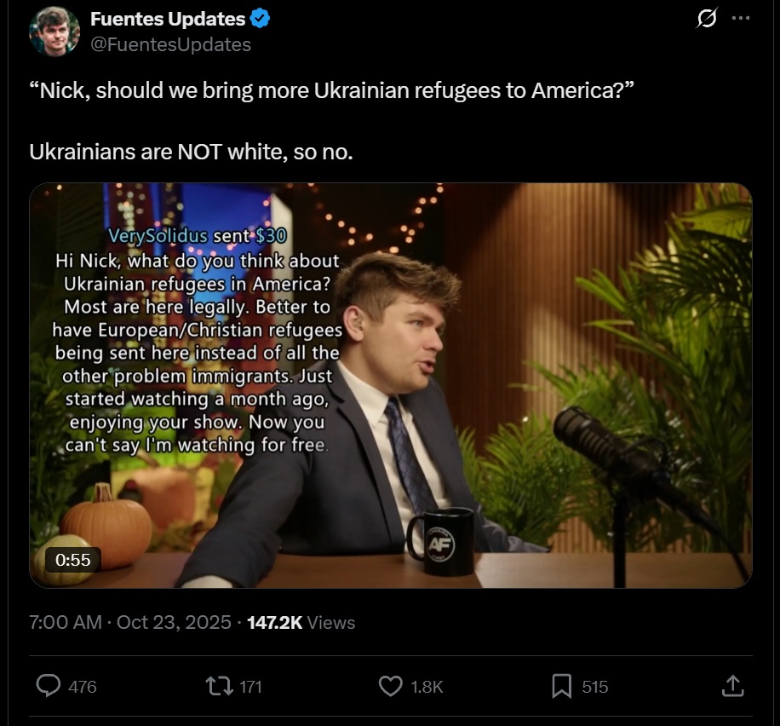Repost using the retweet arrows icon
The height and width of the screenshot is (726, 780).
(x=220, y=686)
